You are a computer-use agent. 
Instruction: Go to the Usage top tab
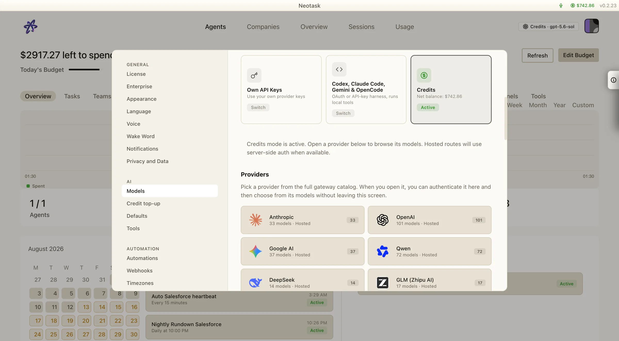tap(405, 27)
